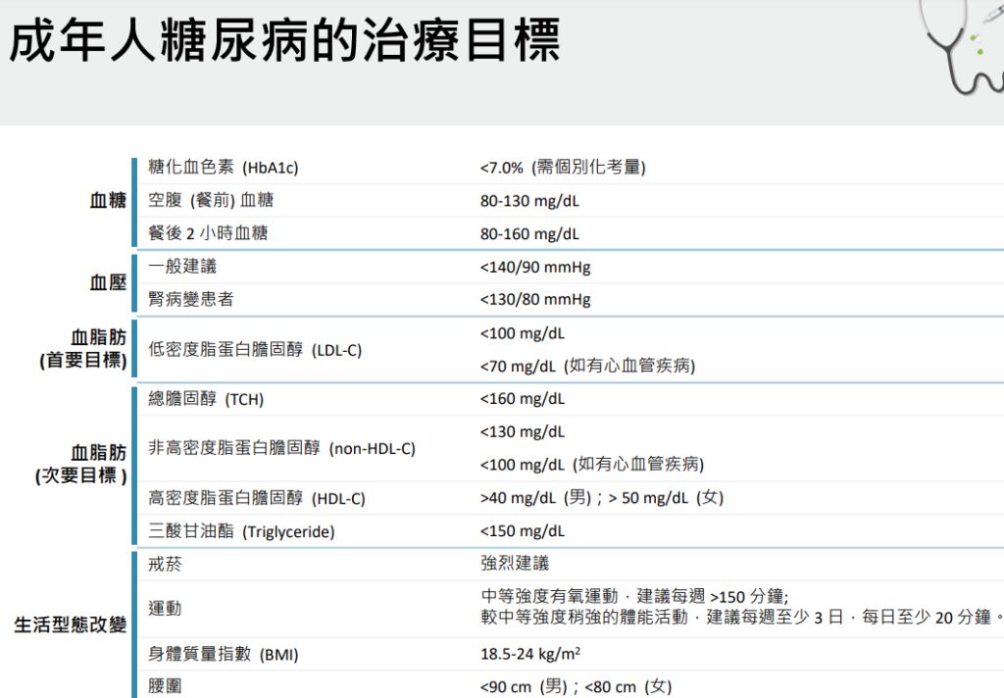Viewport: 1004px width, 698px height.
Task: Click the 生活型態改變 category heading
Action: [x=70, y=625]
